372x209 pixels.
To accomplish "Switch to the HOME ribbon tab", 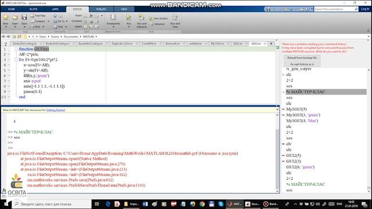I will (x=12, y=9).
